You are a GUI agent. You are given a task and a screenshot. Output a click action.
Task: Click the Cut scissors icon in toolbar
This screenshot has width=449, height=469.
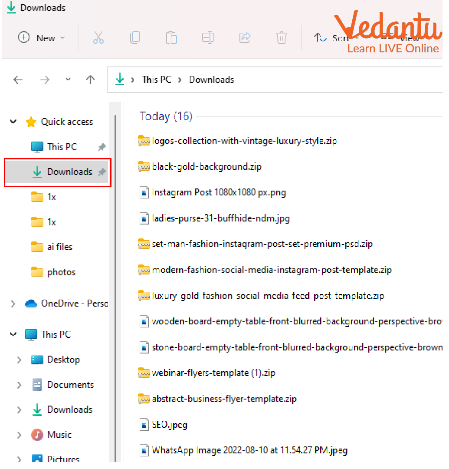click(98, 38)
